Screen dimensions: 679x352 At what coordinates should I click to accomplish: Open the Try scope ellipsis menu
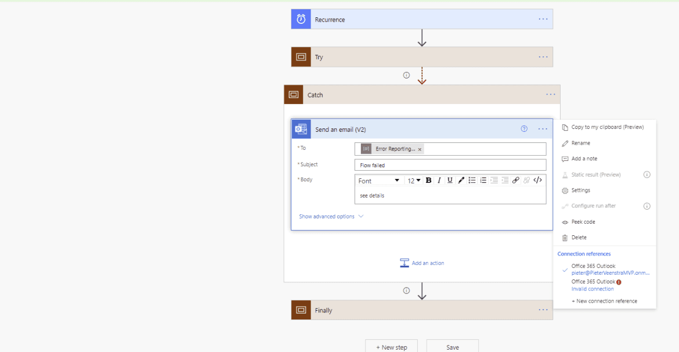point(543,57)
